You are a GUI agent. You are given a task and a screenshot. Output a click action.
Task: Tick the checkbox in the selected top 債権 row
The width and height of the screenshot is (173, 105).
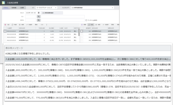point(82,31)
